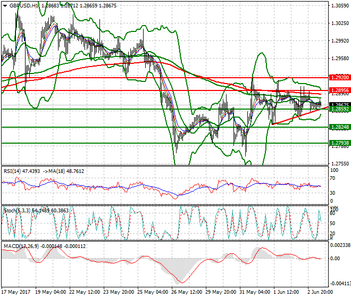Click the 1.30590 price axis value
This screenshot has width=351, height=298.
click(x=340, y=6)
